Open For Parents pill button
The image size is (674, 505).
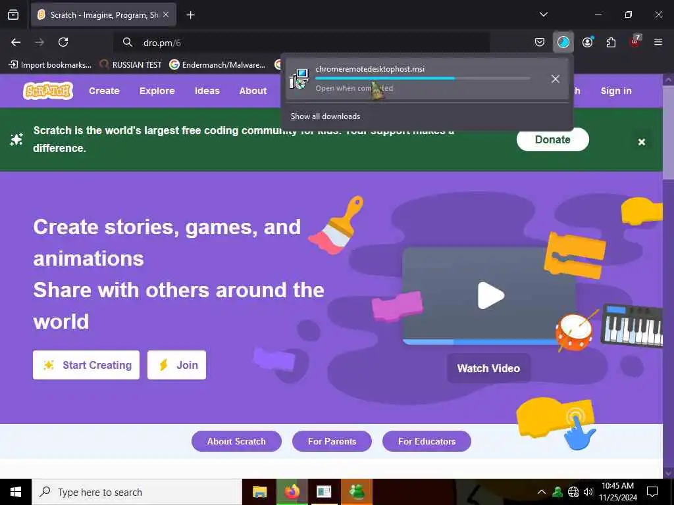pyautogui.click(x=332, y=441)
